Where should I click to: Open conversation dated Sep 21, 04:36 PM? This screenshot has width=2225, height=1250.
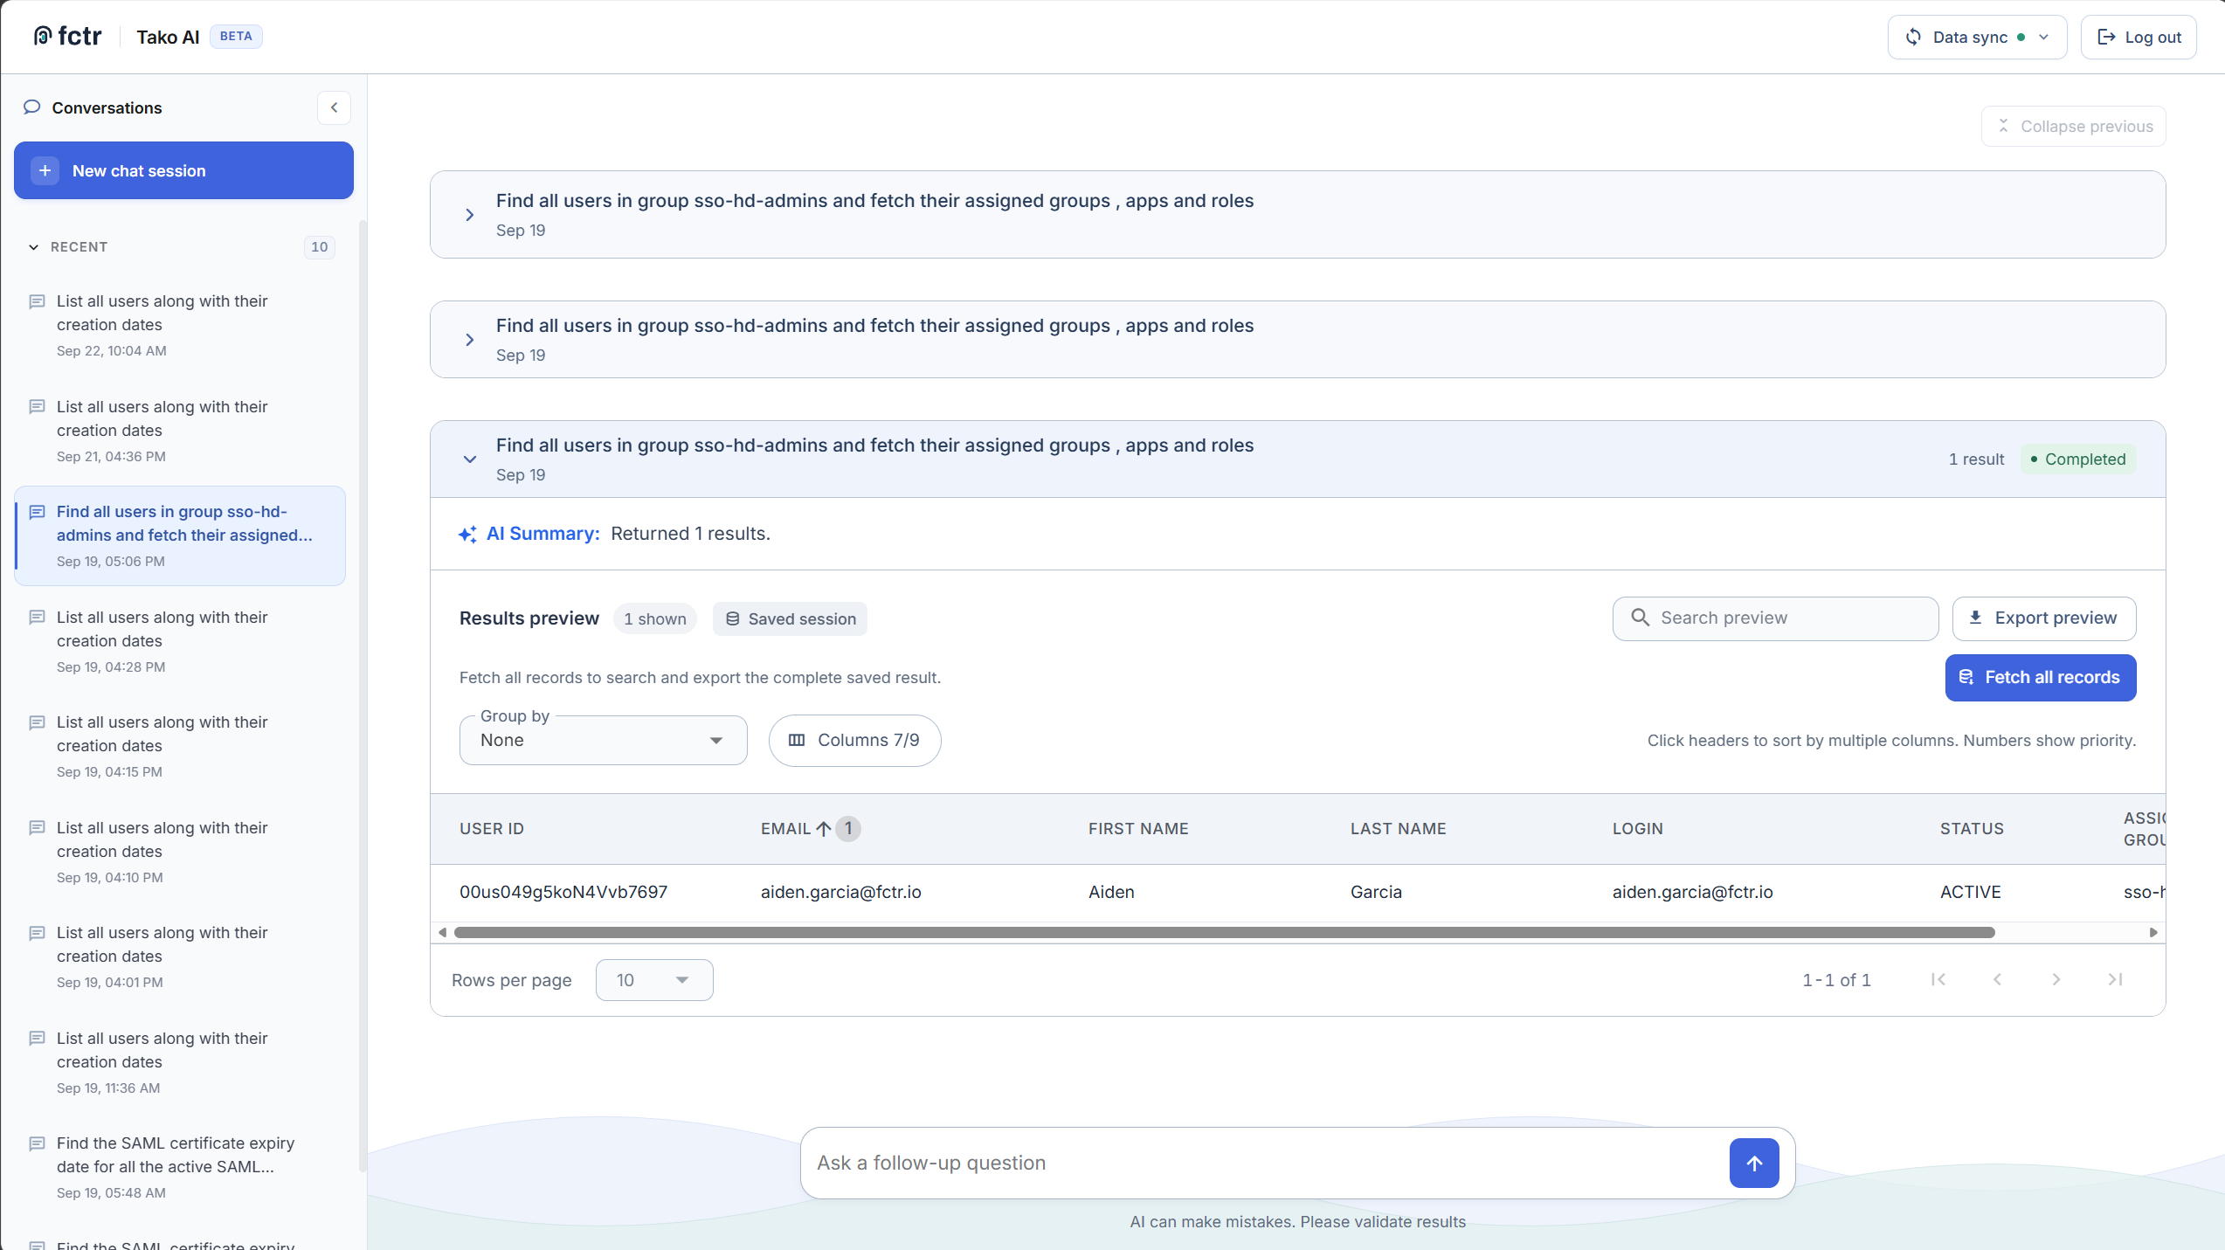(x=180, y=431)
